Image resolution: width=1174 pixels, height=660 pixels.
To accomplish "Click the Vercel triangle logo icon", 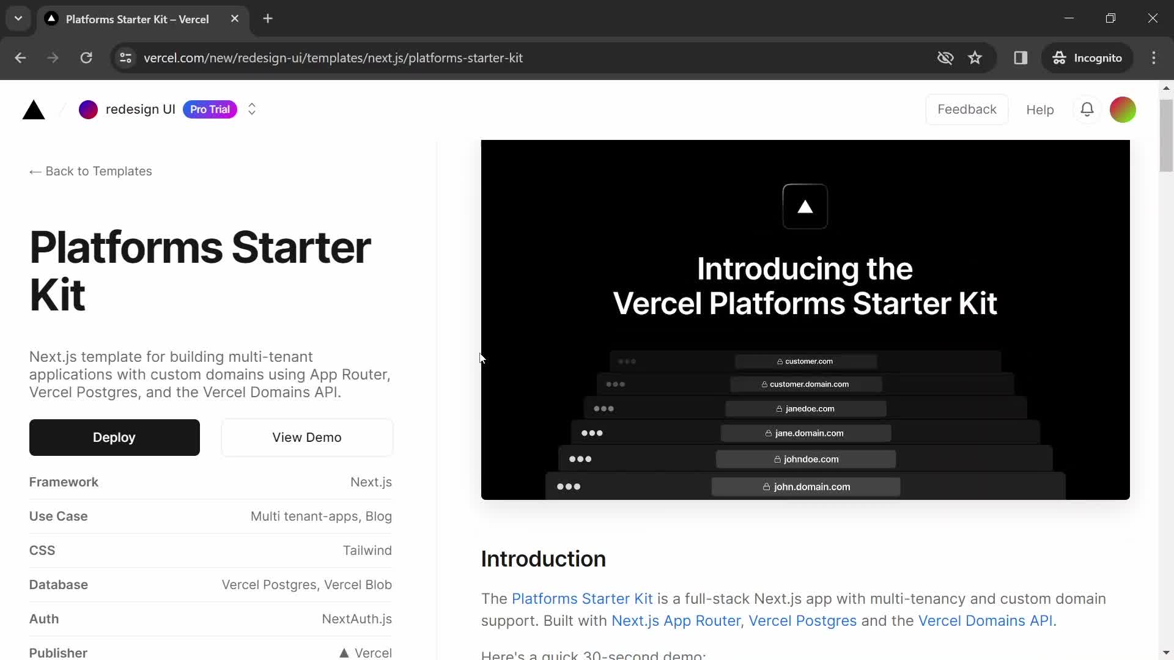I will click(33, 109).
